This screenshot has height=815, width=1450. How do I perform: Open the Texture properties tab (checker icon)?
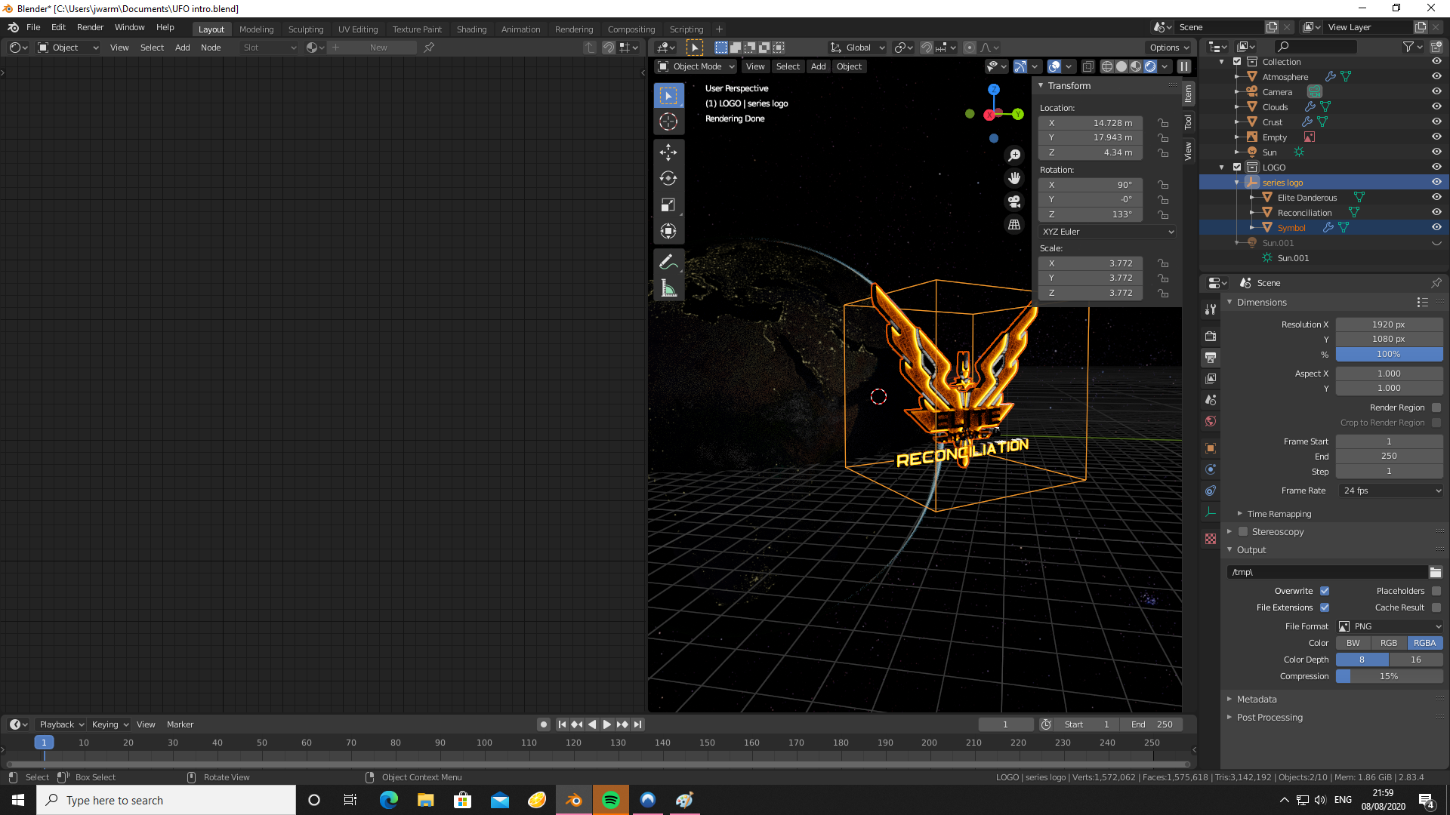pos(1211,539)
